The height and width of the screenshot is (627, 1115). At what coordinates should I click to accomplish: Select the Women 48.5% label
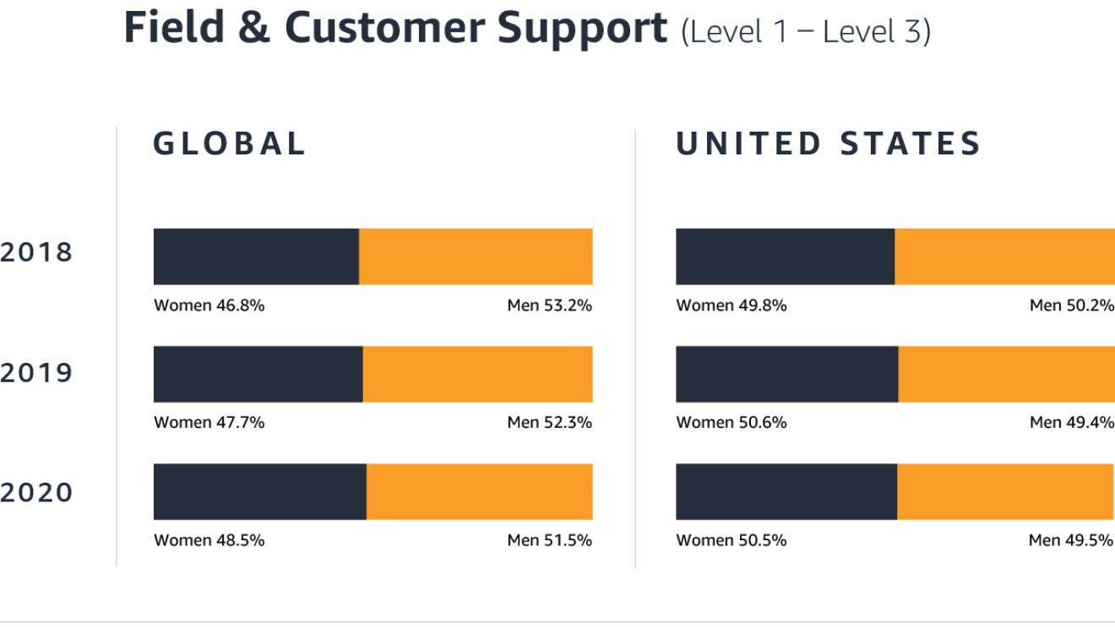pyautogui.click(x=209, y=540)
